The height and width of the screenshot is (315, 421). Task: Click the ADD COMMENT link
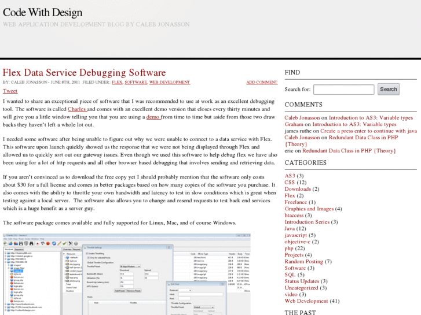coord(262,82)
